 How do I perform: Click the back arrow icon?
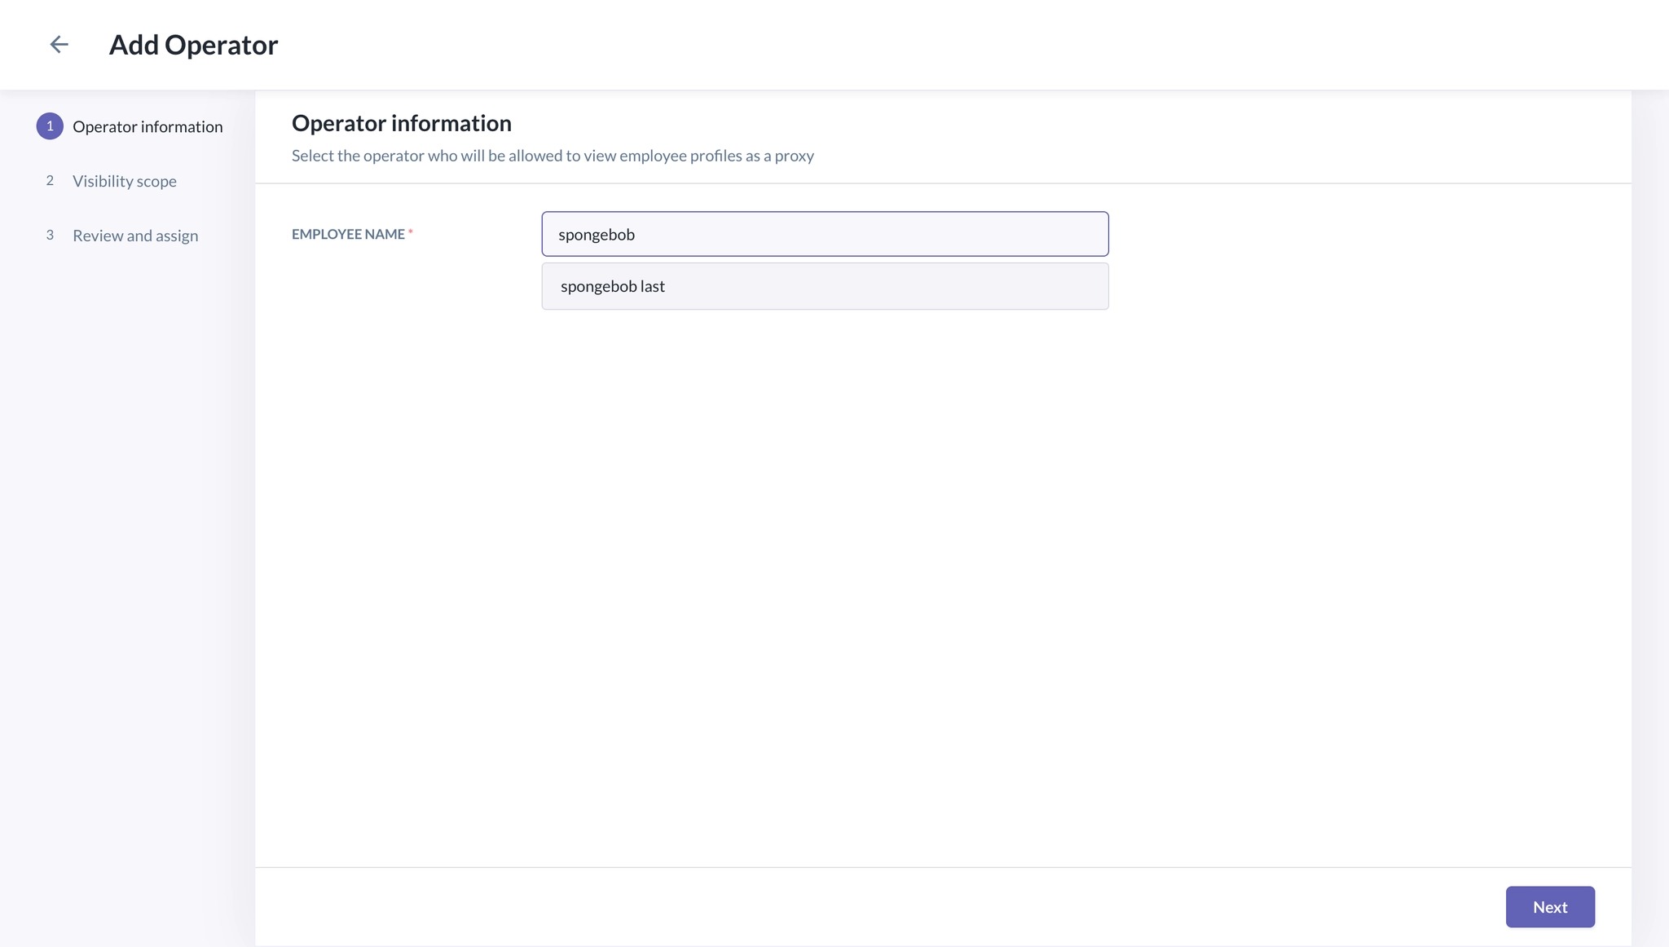pyautogui.click(x=59, y=44)
